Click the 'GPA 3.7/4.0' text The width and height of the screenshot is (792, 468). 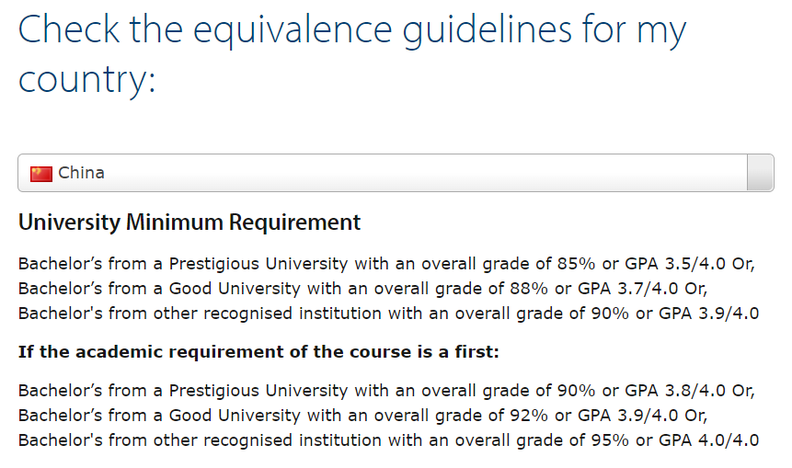click(631, 288)
